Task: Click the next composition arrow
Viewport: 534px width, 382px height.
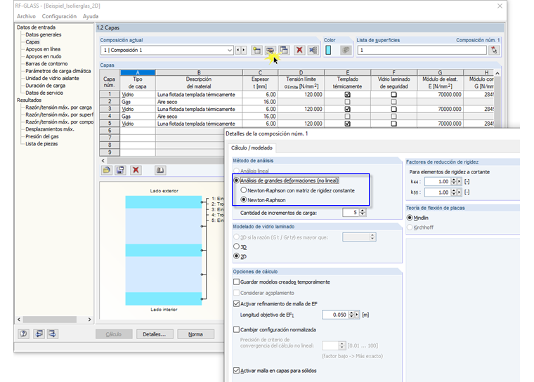Action: click(x=244, y=50)
